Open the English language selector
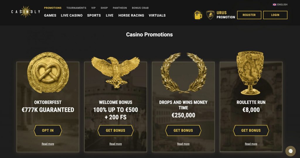The image size is (300, 158). (280, 5)
